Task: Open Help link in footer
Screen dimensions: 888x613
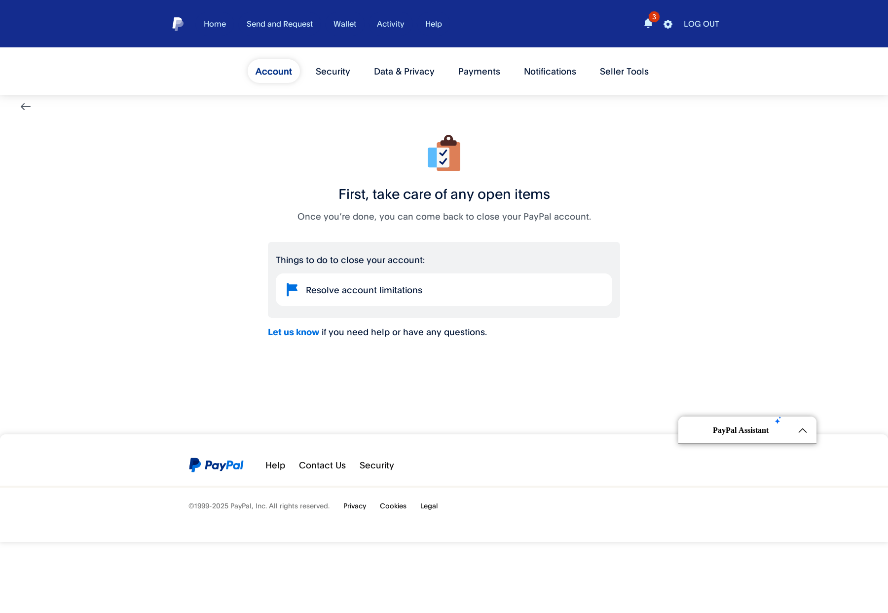Action: (x=275, y=465)
